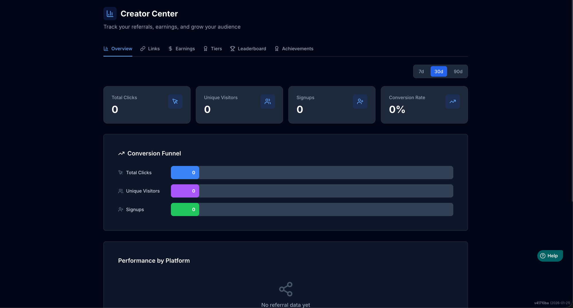This screenshot has height=308, width=573.
Task: Click the add-user icon in Signups card
Action: point(360,101)
